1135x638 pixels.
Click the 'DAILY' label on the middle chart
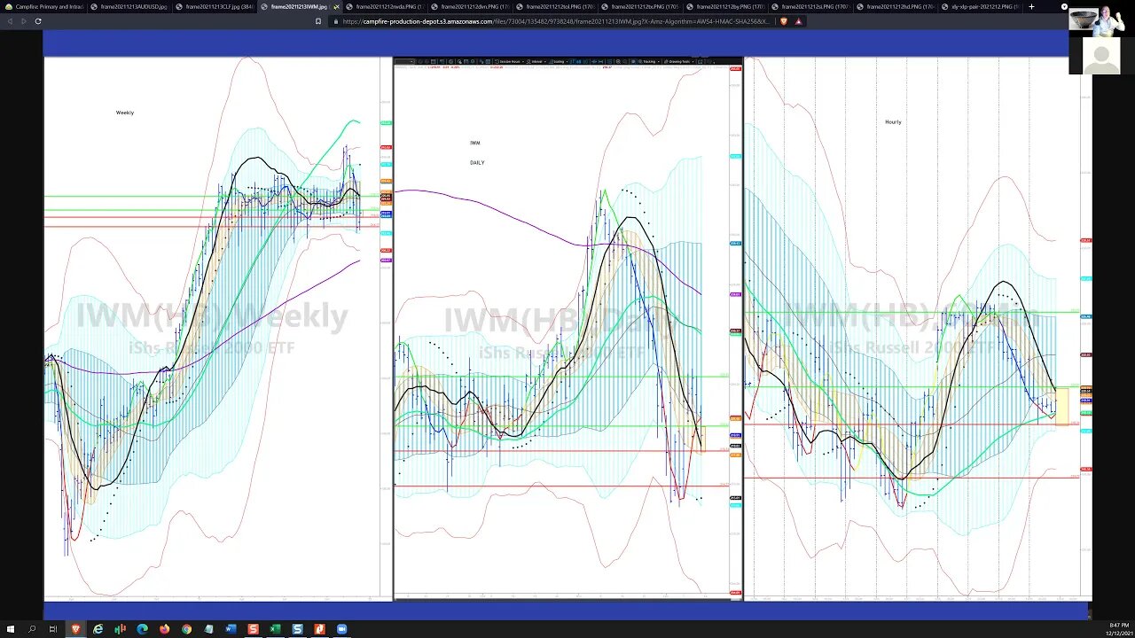coord(477,163)
